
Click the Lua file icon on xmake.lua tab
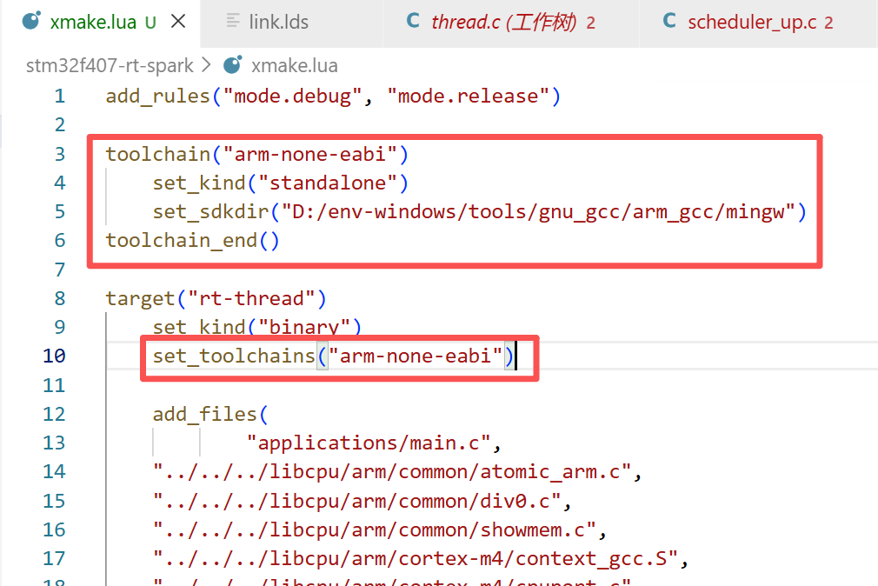[x=31, y=21]
